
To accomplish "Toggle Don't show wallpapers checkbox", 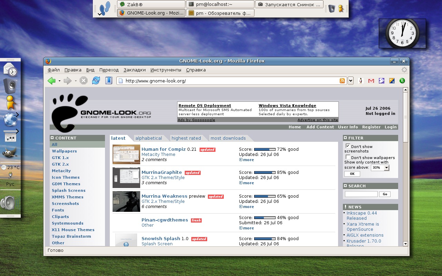I will [348, 157].
